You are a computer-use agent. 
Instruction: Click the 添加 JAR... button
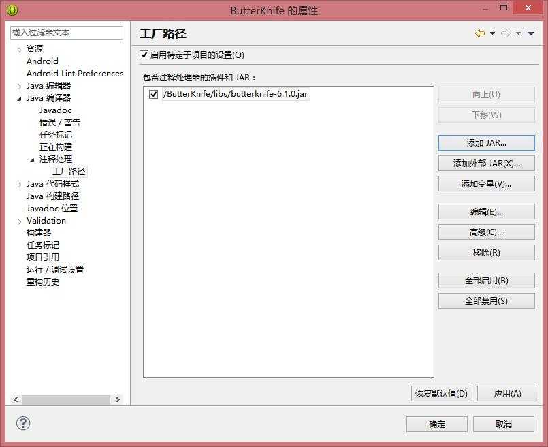(x=487, y=142)
